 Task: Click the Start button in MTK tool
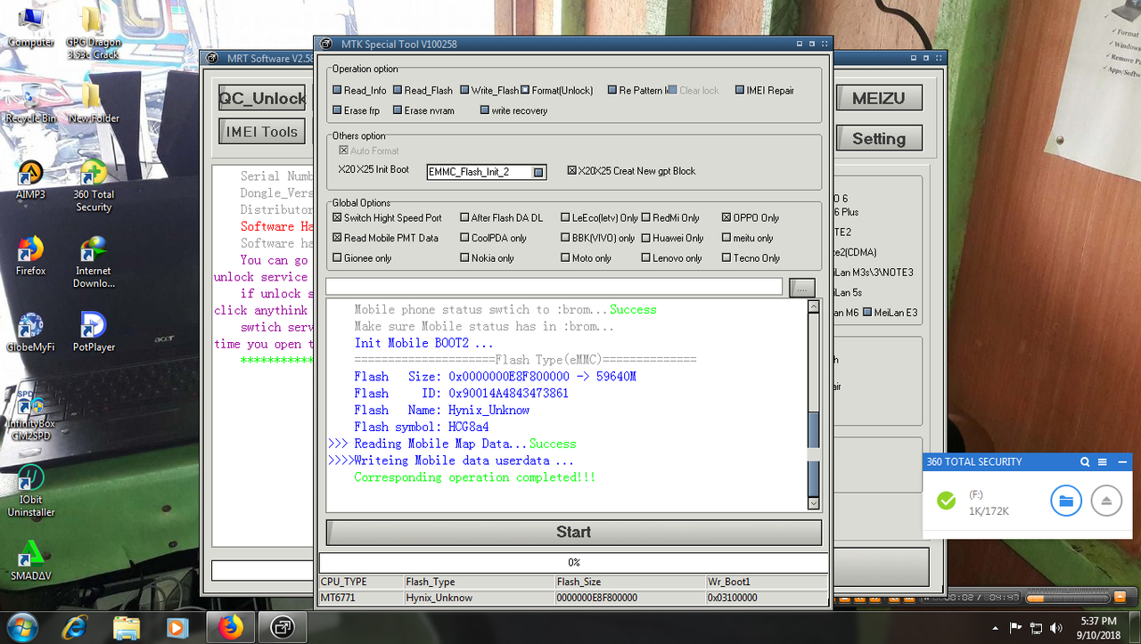(573, 532)
